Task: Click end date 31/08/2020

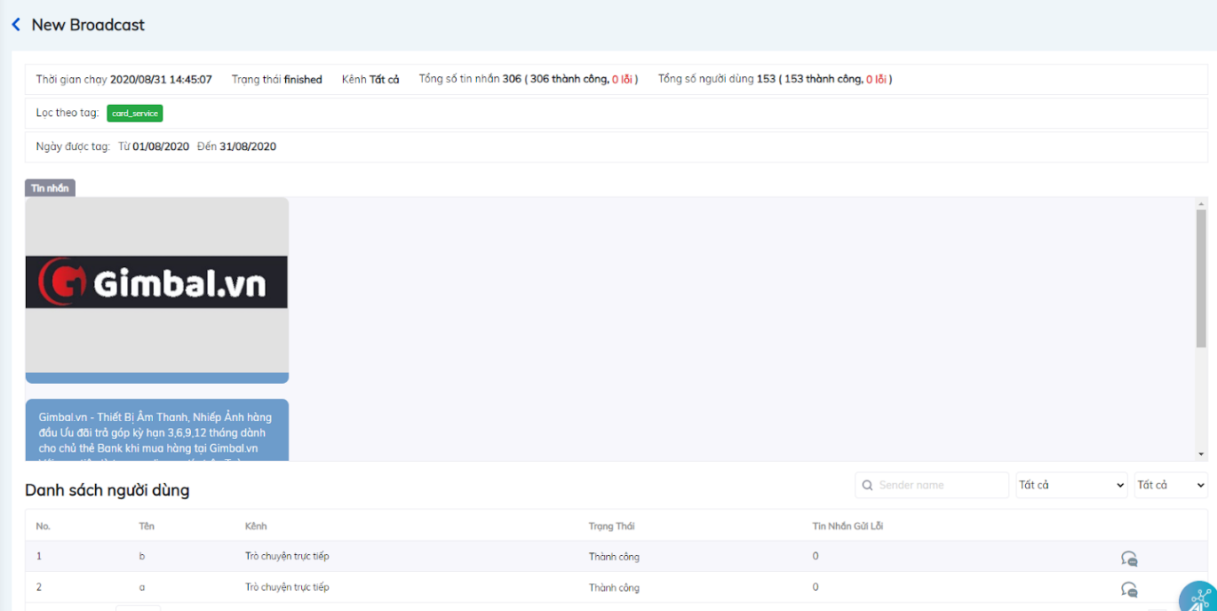Action: point(248,147)
